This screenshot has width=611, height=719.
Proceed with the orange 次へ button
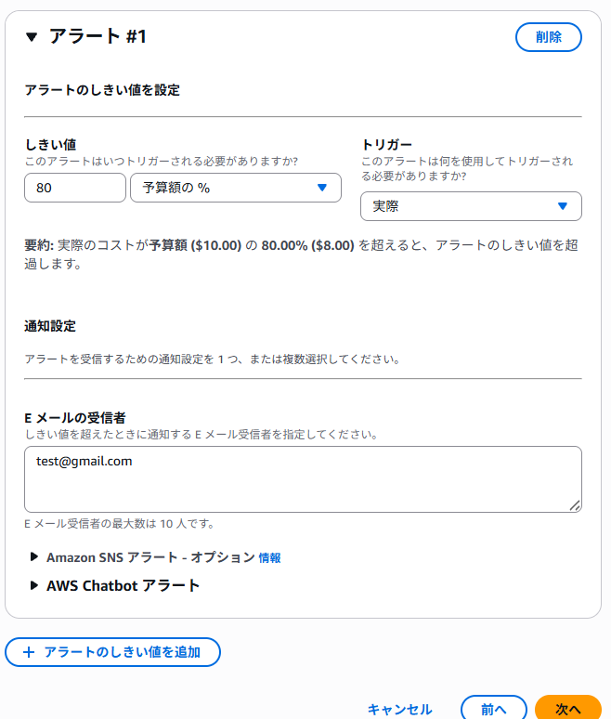(568, 709)
